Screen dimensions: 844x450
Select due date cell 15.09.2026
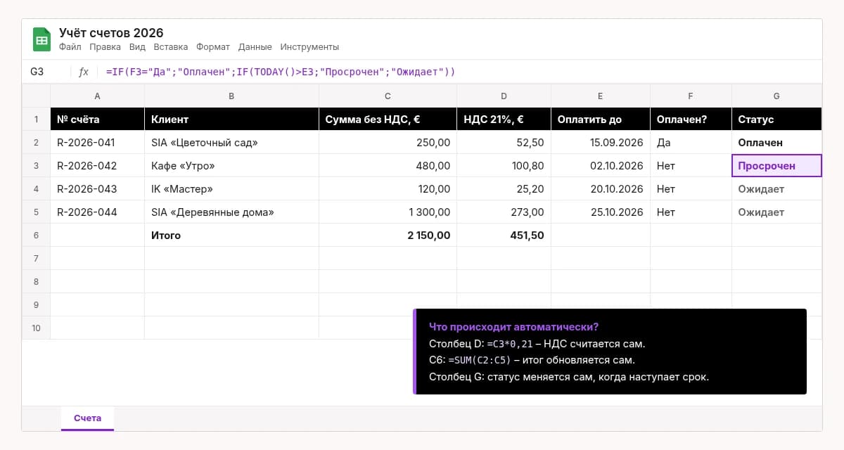[600, 143]
